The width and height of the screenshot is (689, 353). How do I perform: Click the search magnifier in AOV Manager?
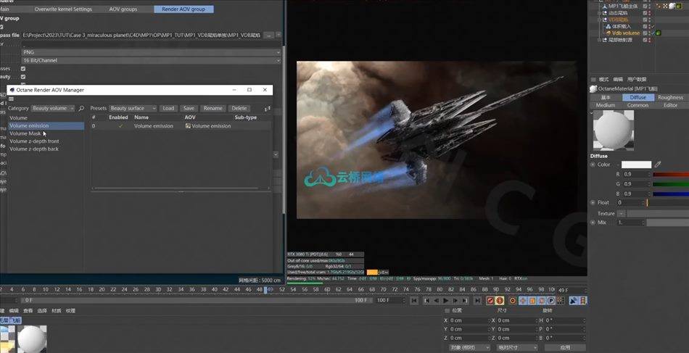(81, 108)
